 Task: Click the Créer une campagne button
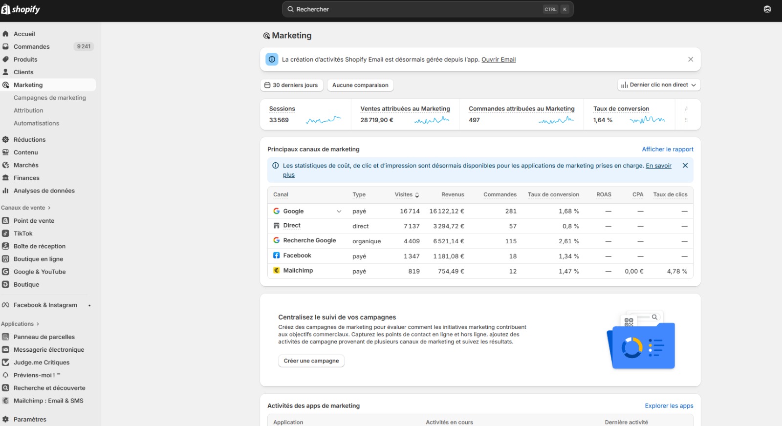[x=311, y=361]
